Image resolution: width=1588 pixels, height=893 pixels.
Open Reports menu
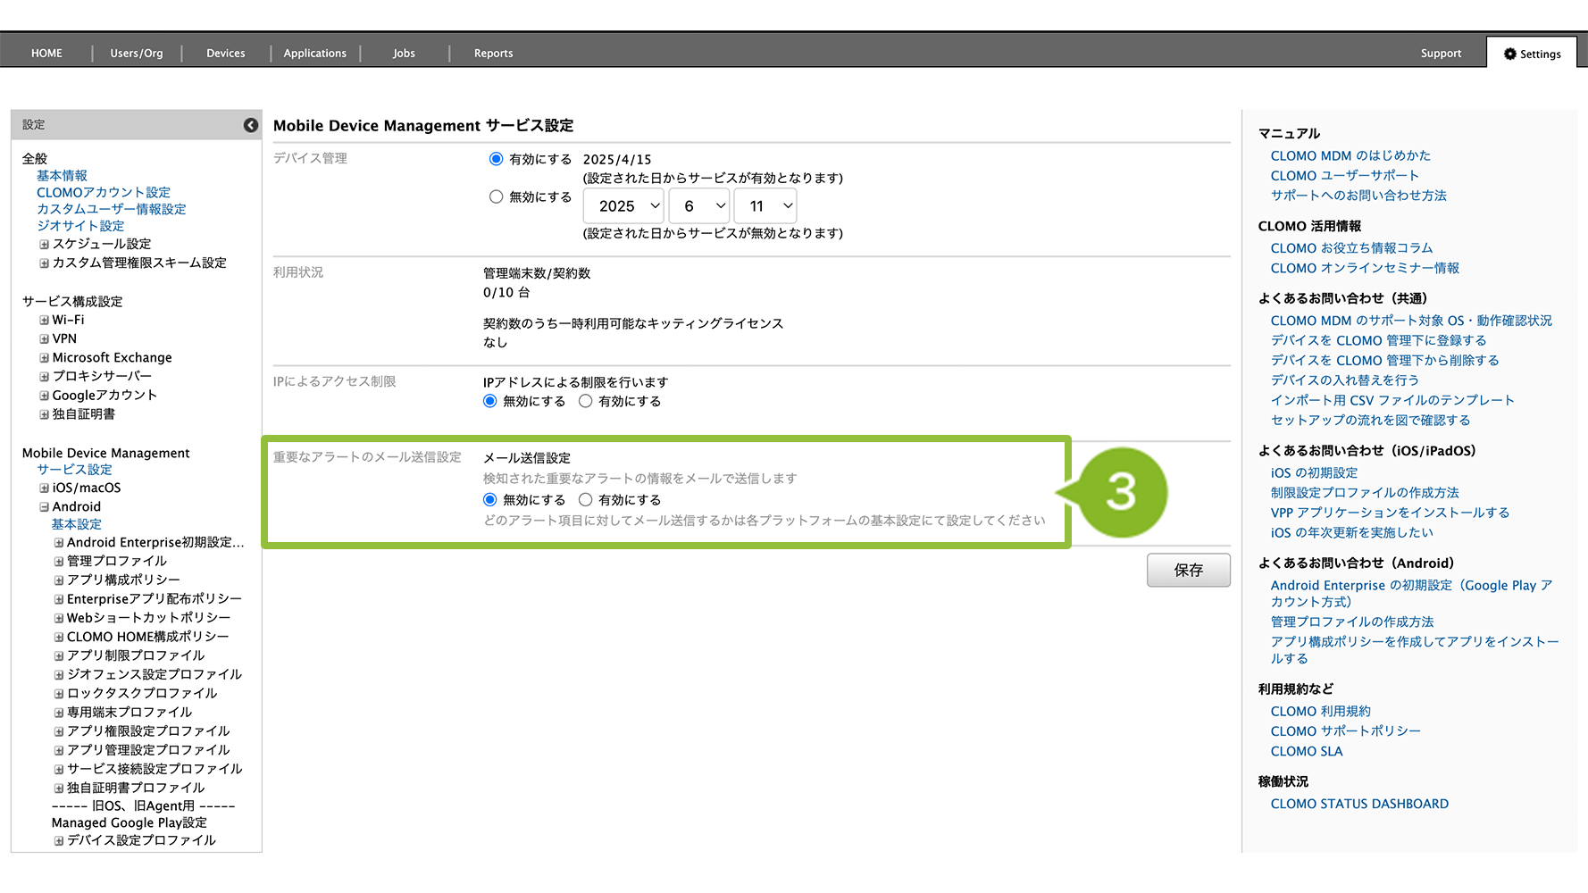click(x=493, y=54)
